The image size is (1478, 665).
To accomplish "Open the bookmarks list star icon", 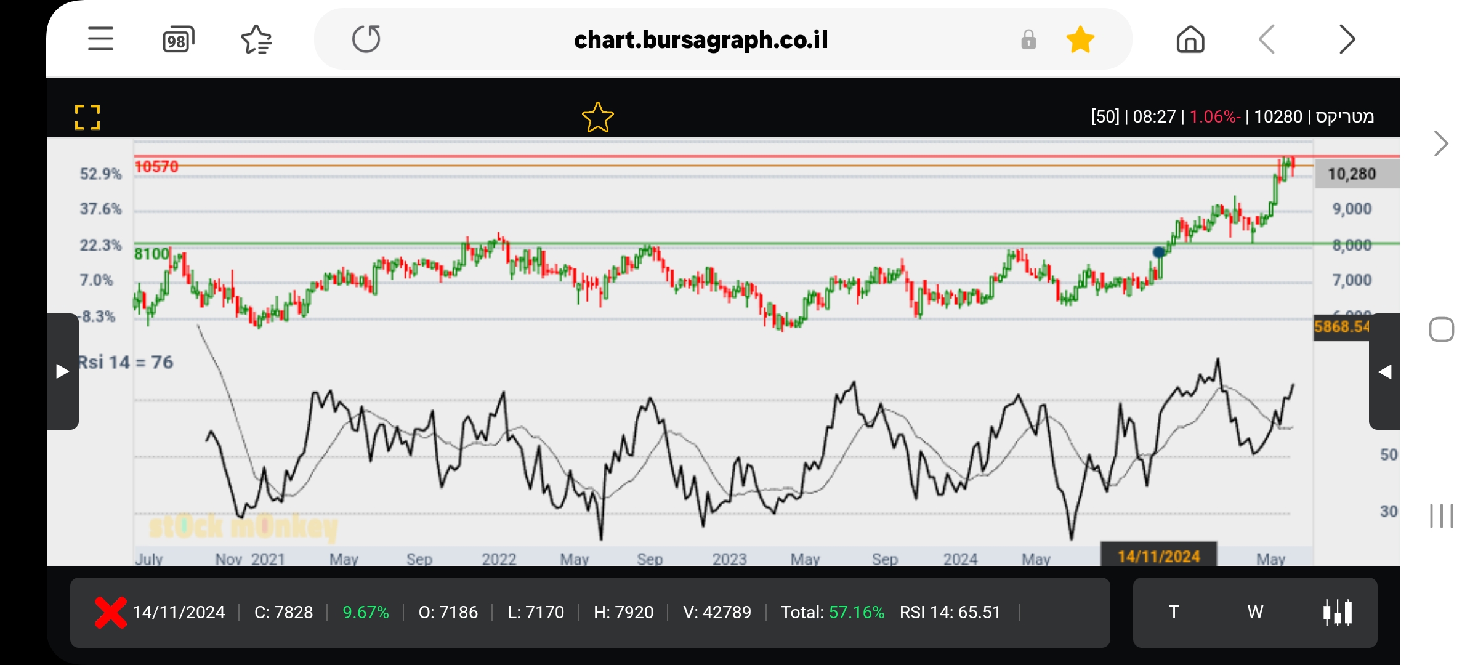I will coord(256,40).
